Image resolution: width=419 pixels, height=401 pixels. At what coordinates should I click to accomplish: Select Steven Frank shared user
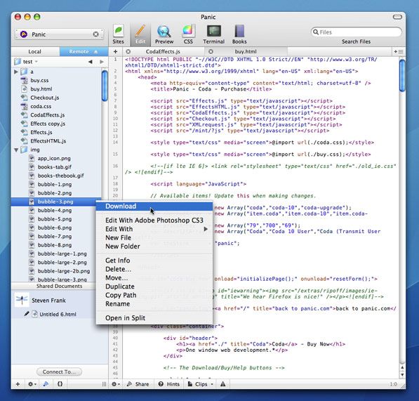53,301
